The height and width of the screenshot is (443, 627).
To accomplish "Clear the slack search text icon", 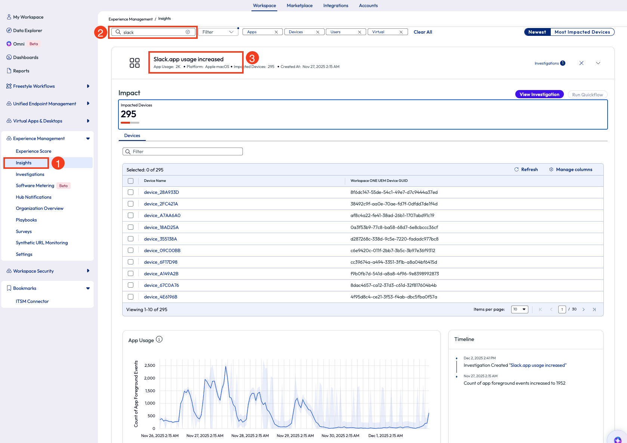I will (x=188, y=32).
